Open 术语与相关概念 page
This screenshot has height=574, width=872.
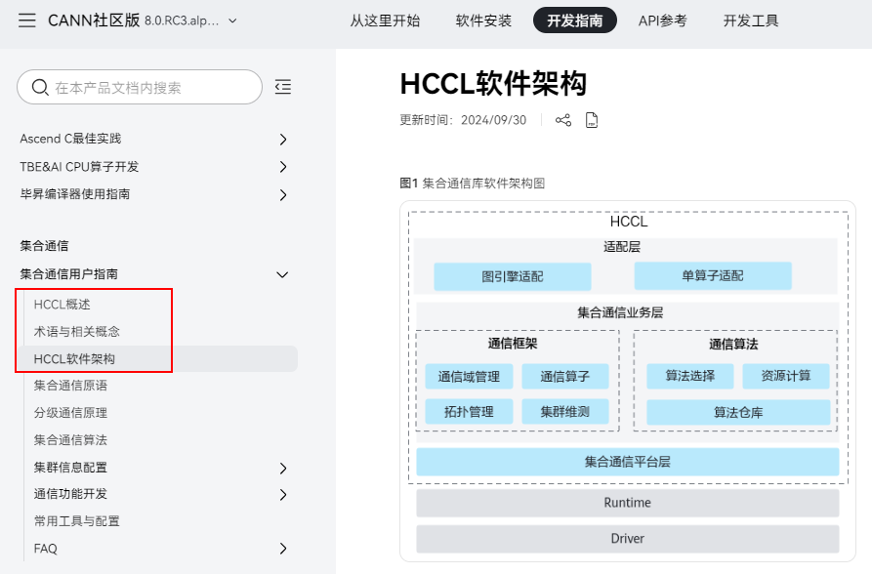pyautogui.click(x=77, y=332)
